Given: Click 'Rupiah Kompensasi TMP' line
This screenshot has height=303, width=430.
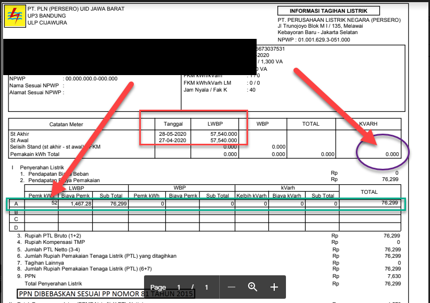Looking at the screenshot, I should point(55,242).
